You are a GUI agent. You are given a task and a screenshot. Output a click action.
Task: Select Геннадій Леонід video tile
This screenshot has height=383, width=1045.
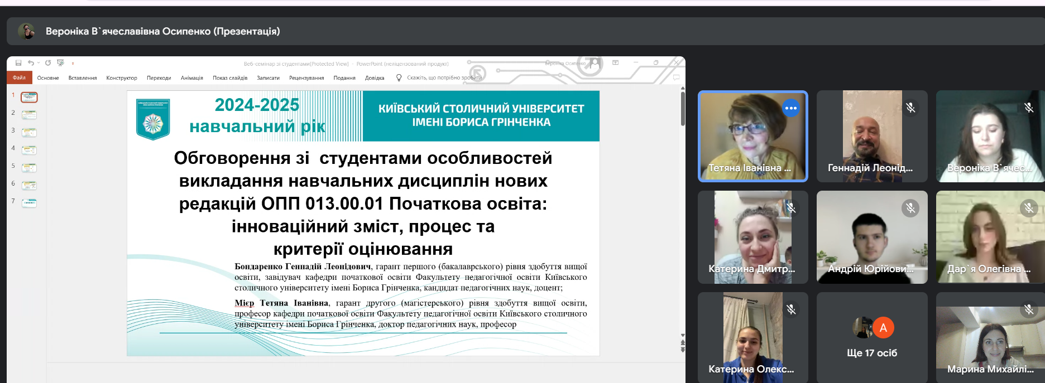tap(872, 136)
